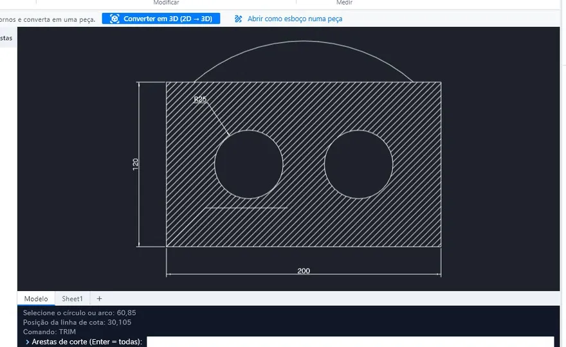Viewport: 566px width, 347px height.
Task: Click the command line input field
Action: [350, 342]
